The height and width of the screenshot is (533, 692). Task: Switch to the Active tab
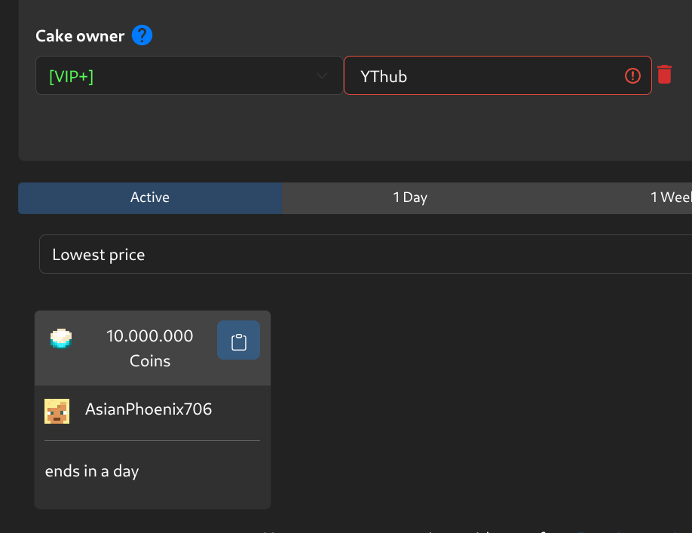149,198
